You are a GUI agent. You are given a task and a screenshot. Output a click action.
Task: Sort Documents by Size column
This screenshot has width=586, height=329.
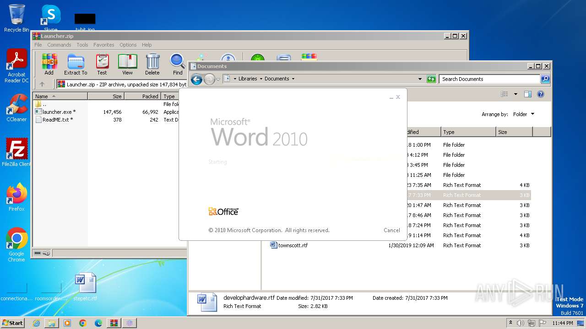click(514, 132)
